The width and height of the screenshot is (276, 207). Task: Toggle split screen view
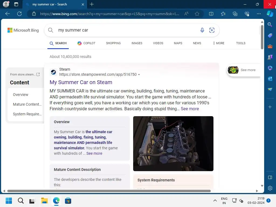pos(211,14)
